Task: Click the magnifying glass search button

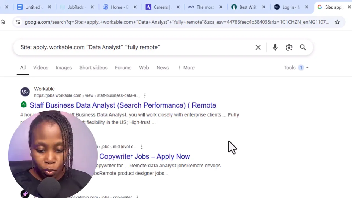Action: click(x=303, y=47)
